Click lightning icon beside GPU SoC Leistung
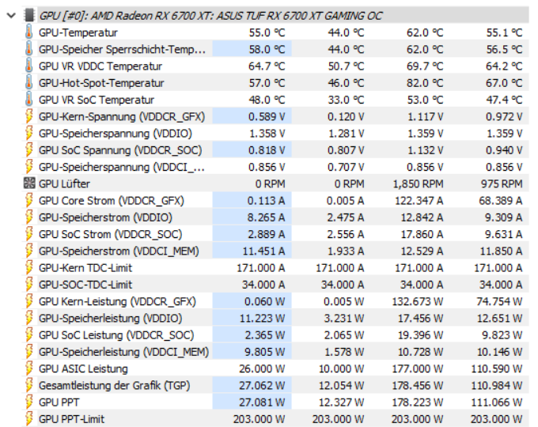 pos(29,334)
